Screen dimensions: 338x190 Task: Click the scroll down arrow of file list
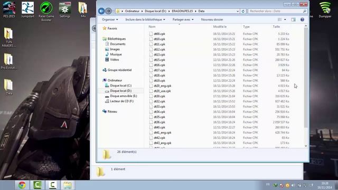(306, 146)
